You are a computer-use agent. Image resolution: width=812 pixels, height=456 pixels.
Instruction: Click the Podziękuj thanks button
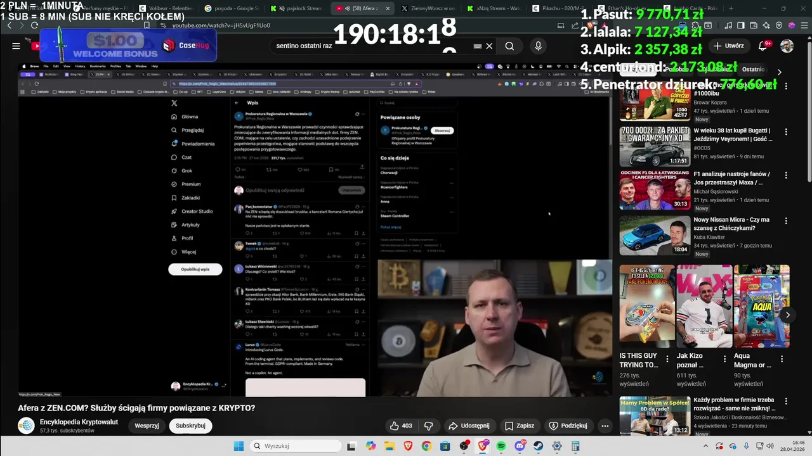click(x=568, y=426)
